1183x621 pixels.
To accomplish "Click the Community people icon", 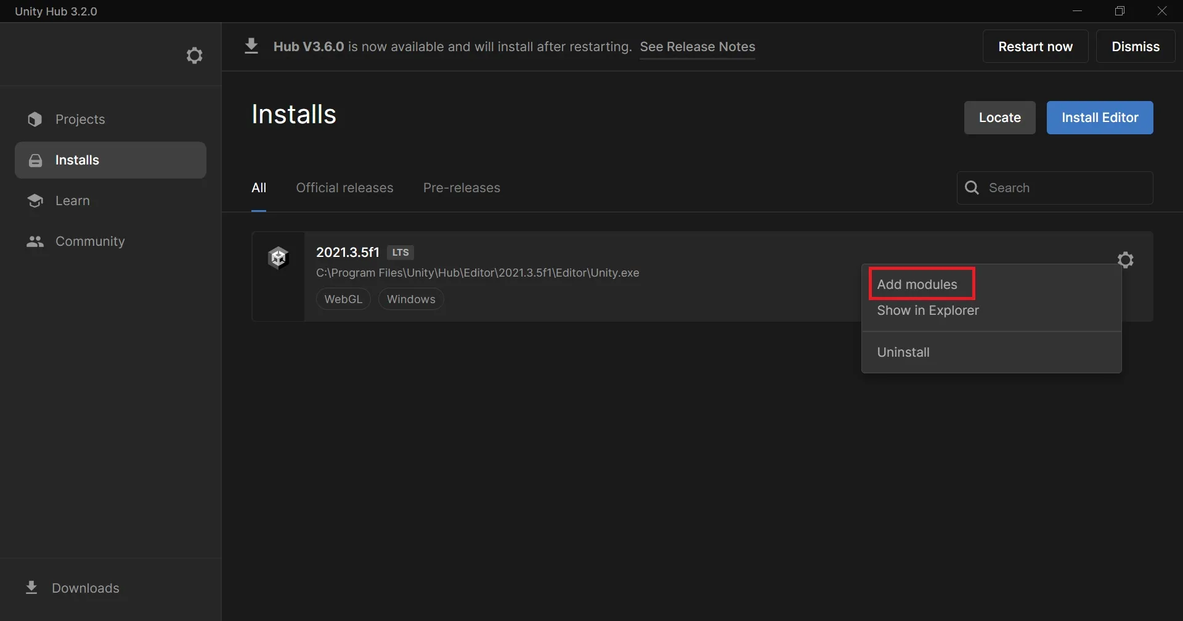I will (x=35, y=241).
